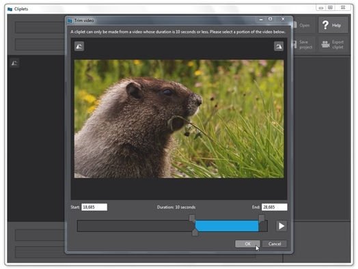Click the end trim handle above the timeline
The height and width of the screenshot is (269, 358).
262,217
